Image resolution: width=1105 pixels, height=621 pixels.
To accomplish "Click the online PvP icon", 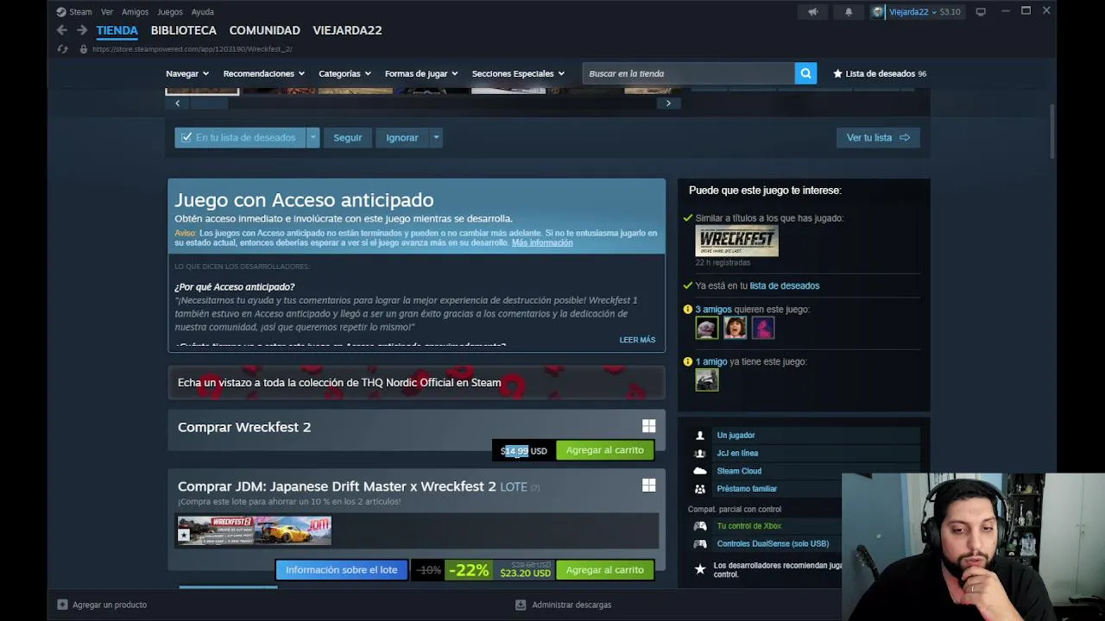I will [700, 453].
